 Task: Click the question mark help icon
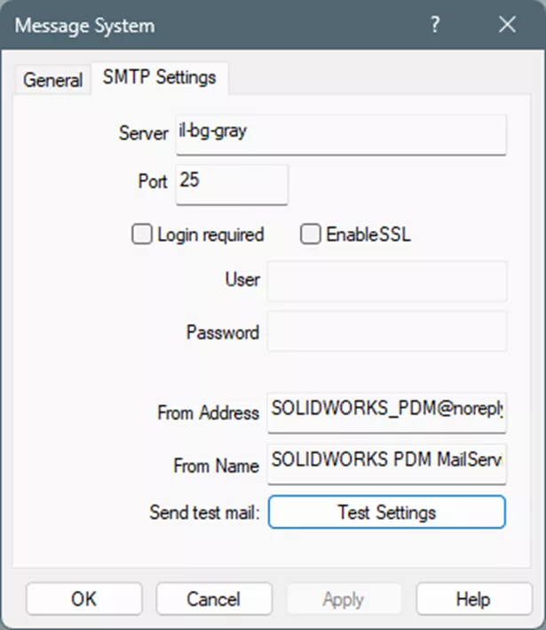click(x=435, y=25)
